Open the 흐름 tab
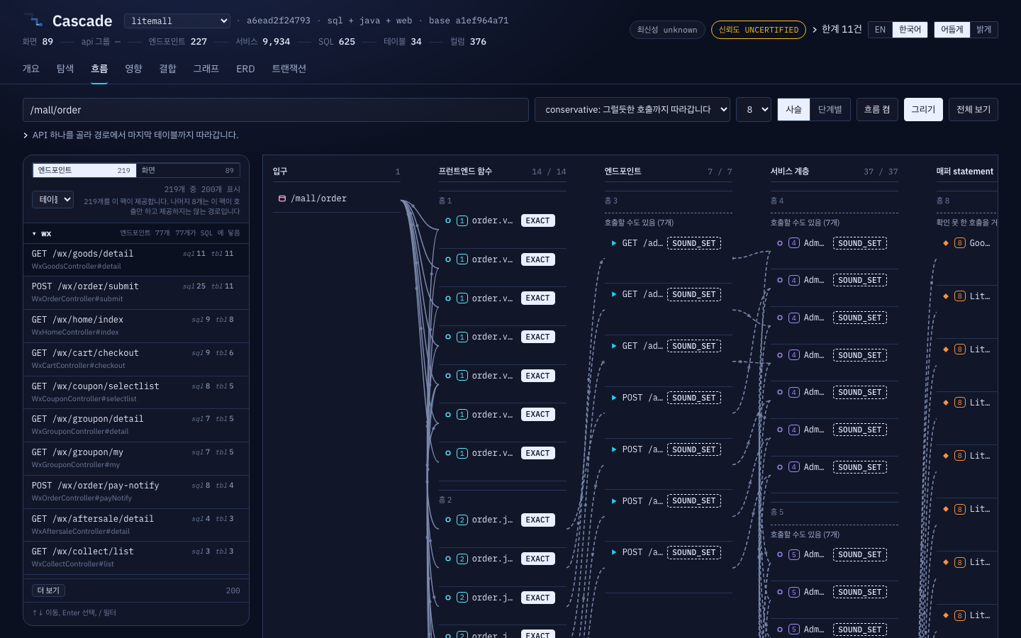This screenshot has height=638, width=1021. [99, 69]
